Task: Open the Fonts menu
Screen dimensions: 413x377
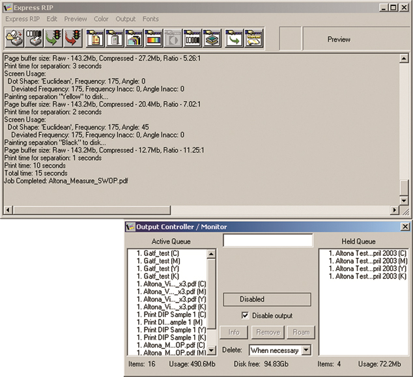Action: point(151,19)
